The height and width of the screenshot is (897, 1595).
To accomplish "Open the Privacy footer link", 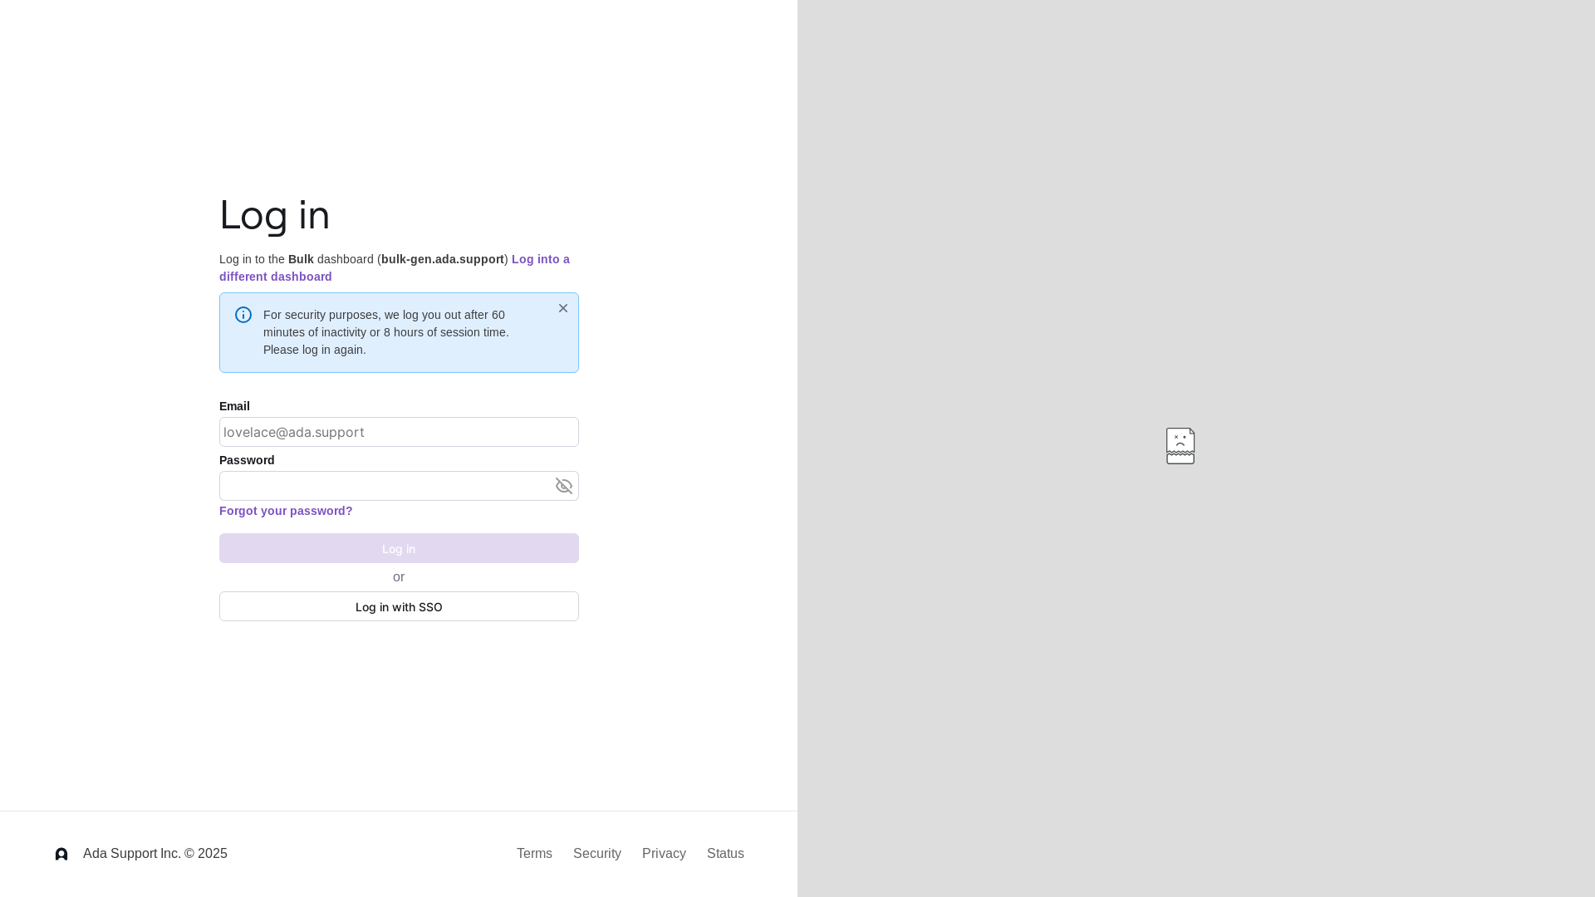I will pos(664,854).
